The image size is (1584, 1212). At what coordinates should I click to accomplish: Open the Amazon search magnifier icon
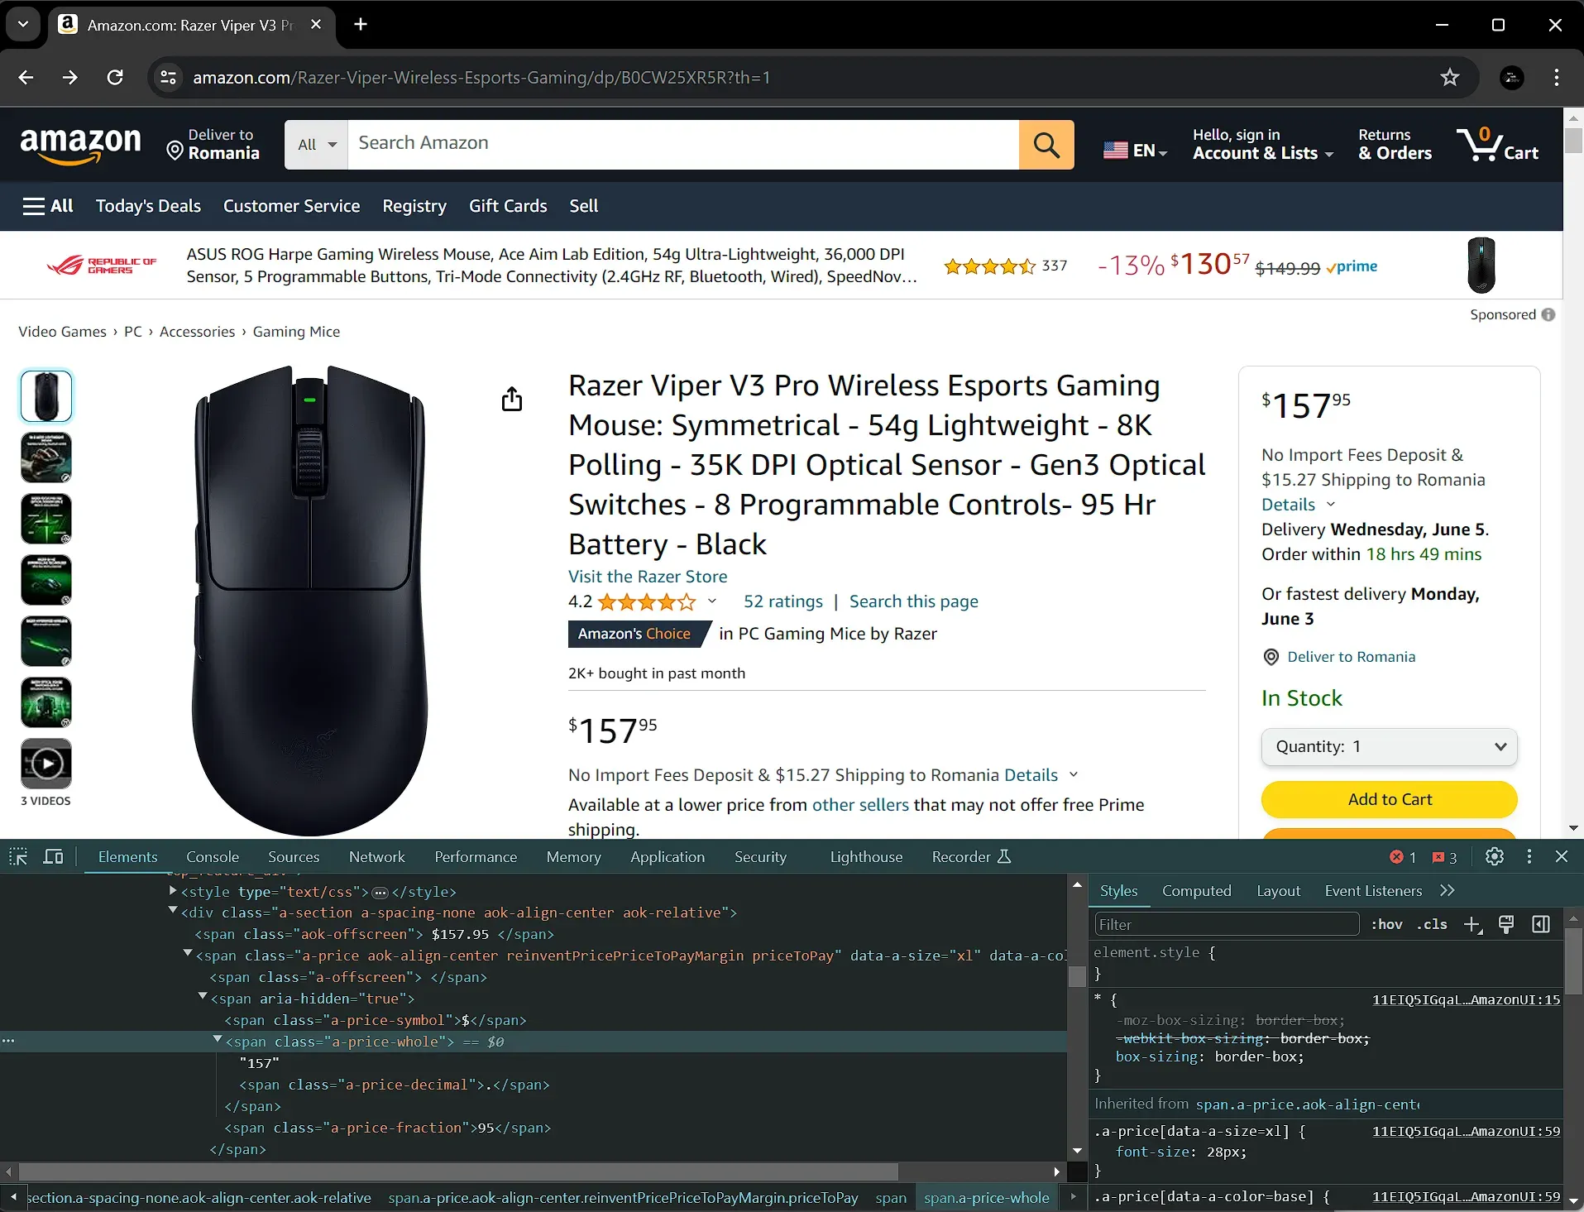point(1046,144)
